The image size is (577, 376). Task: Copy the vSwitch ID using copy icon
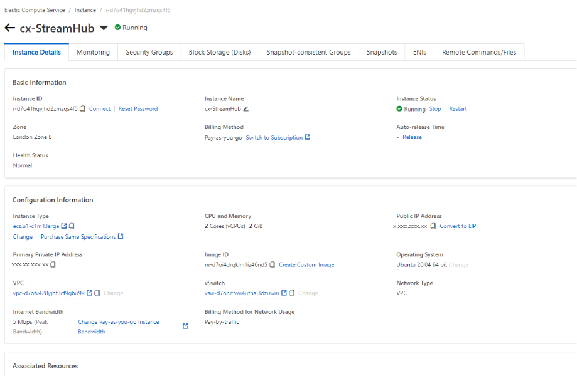click(292, 293)
